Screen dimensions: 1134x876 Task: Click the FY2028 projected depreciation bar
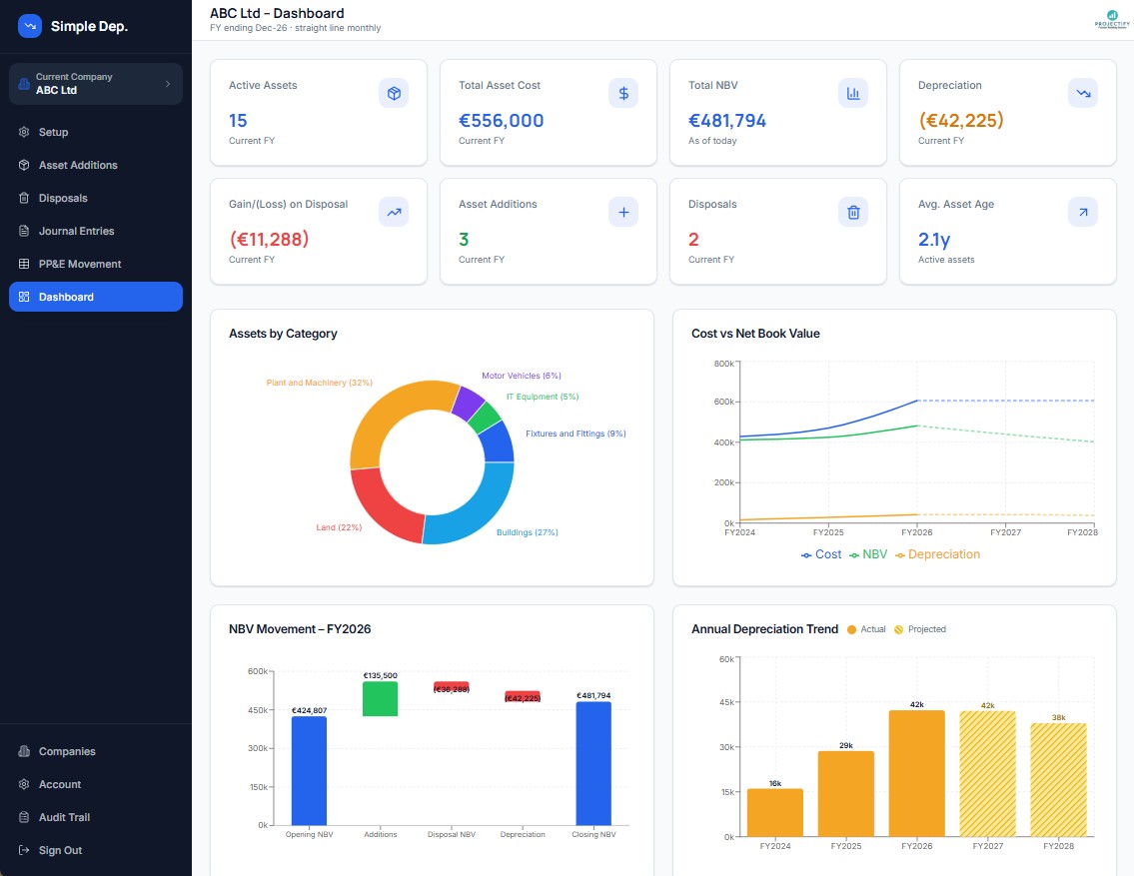click(x=1059, y=780)
